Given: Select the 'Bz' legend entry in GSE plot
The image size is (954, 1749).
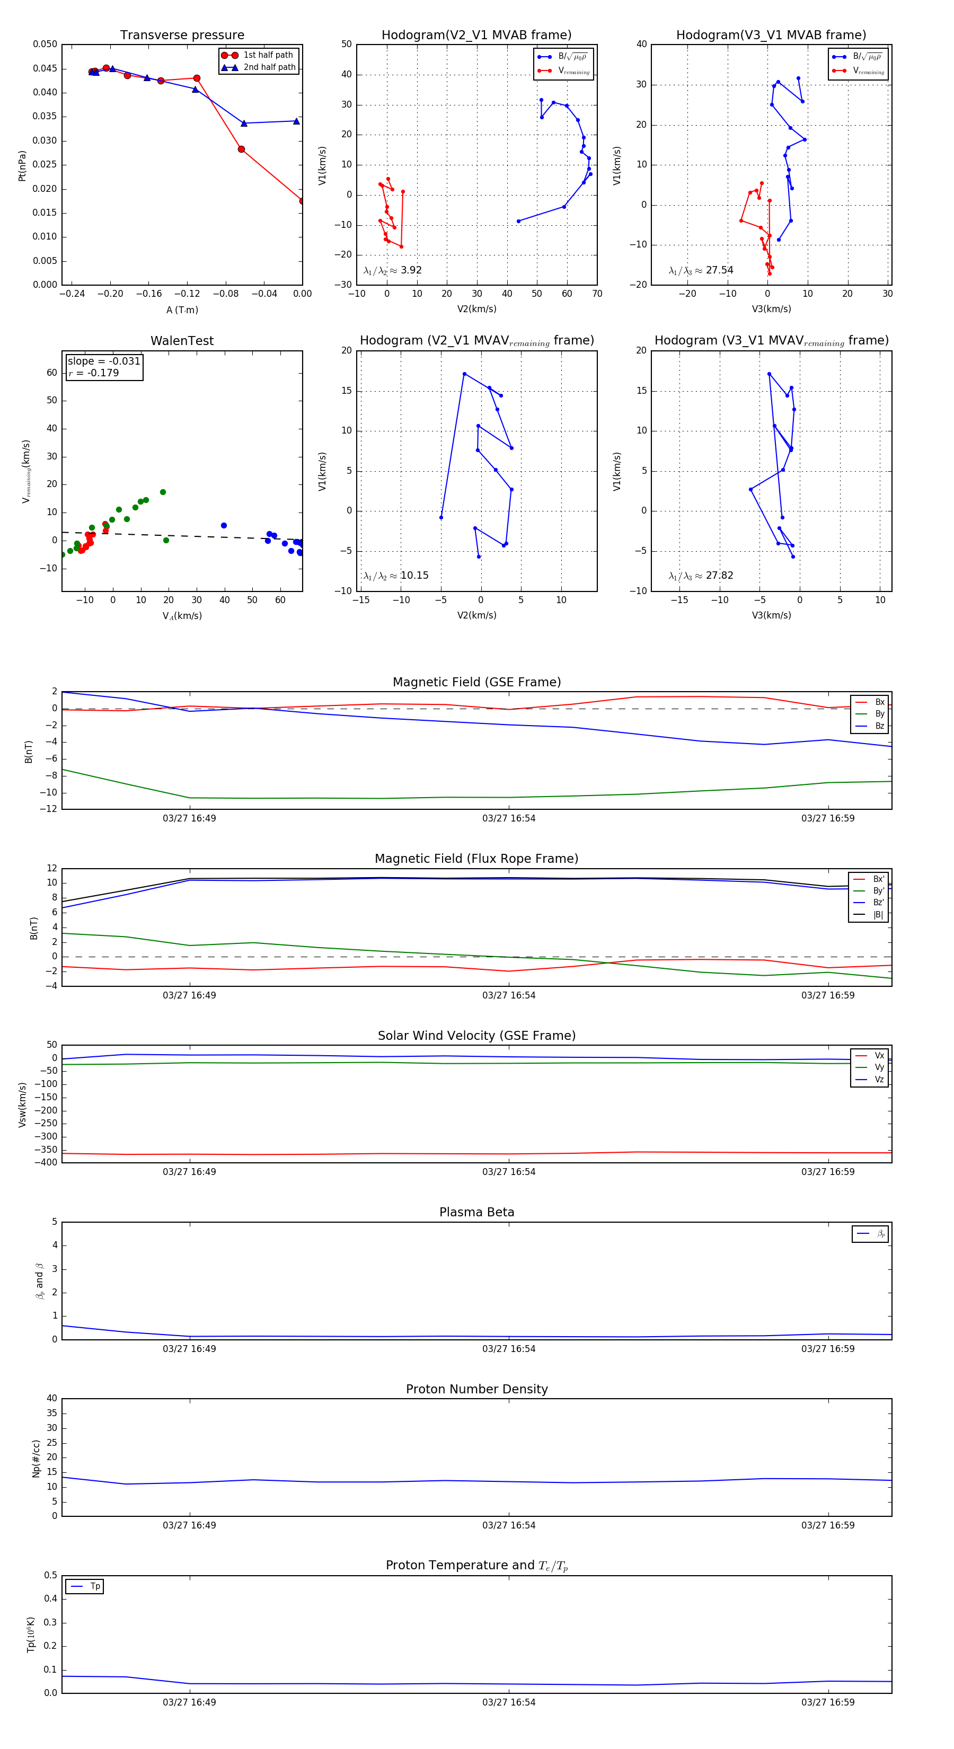Looking at the screenshot, I should (x=870, y=726).
